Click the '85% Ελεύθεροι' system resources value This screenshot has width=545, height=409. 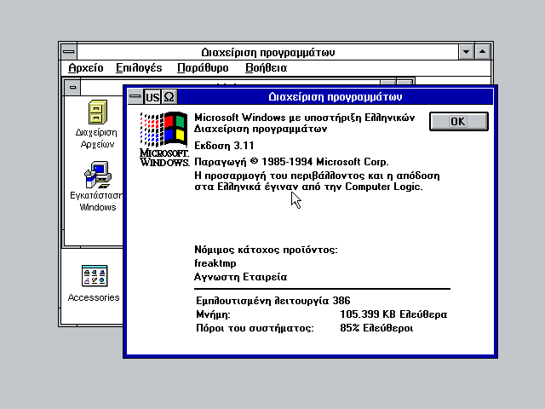pos(376,328)
